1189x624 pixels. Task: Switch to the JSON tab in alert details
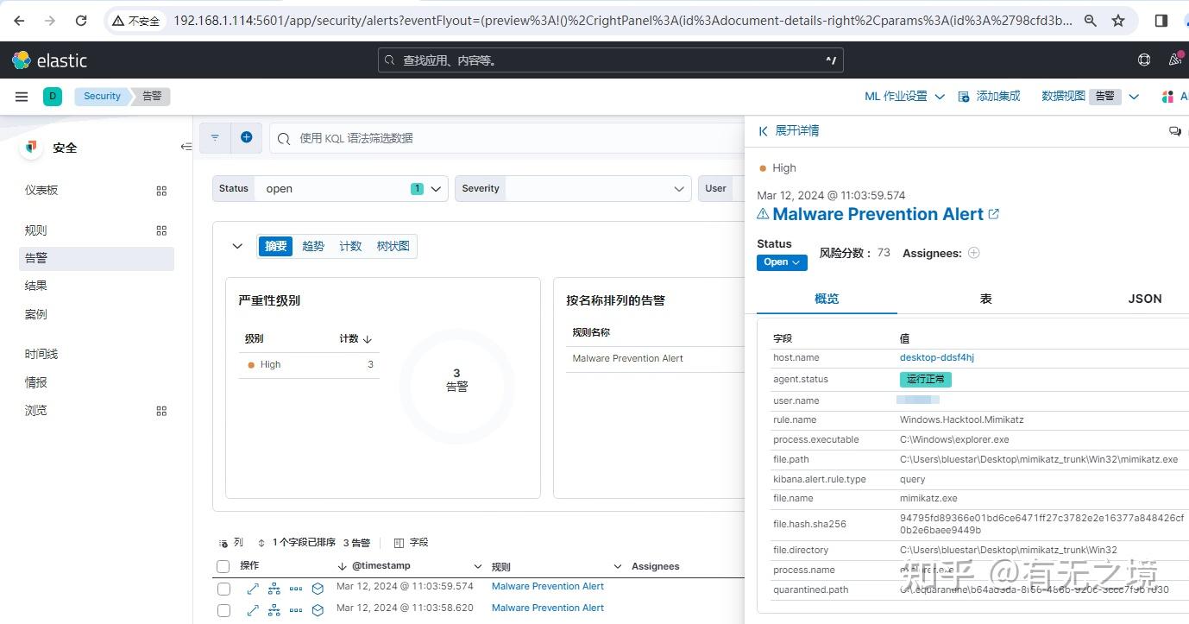coord(1144,299)
